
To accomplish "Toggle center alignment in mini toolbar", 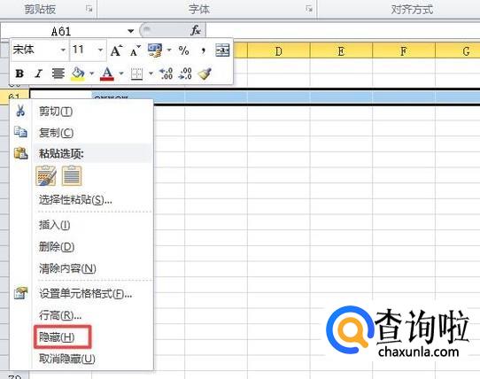I will 58,73.
